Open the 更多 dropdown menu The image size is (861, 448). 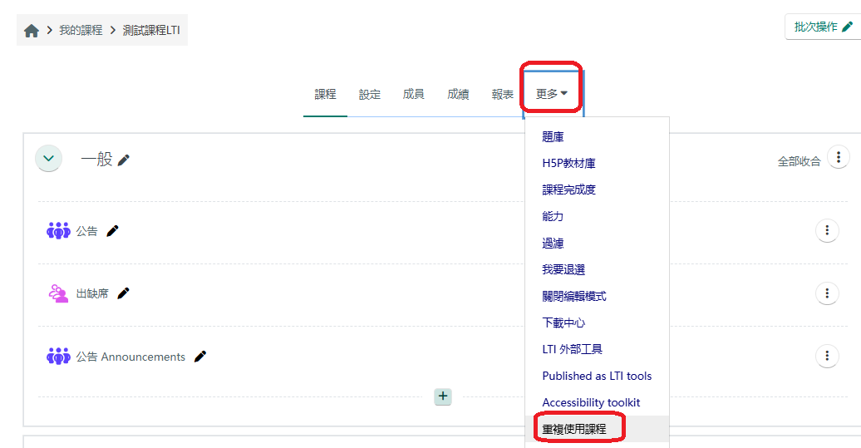pos(552,94)
